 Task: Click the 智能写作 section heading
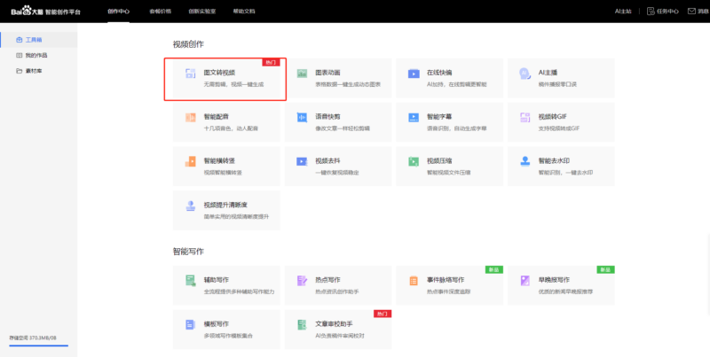188,252
